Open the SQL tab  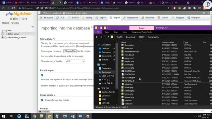60,18
